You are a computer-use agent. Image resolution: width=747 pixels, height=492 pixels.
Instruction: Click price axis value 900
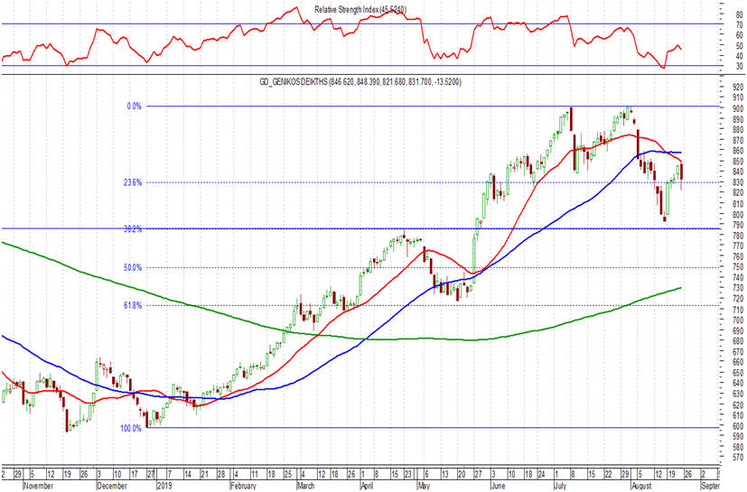tap(739, 108)
